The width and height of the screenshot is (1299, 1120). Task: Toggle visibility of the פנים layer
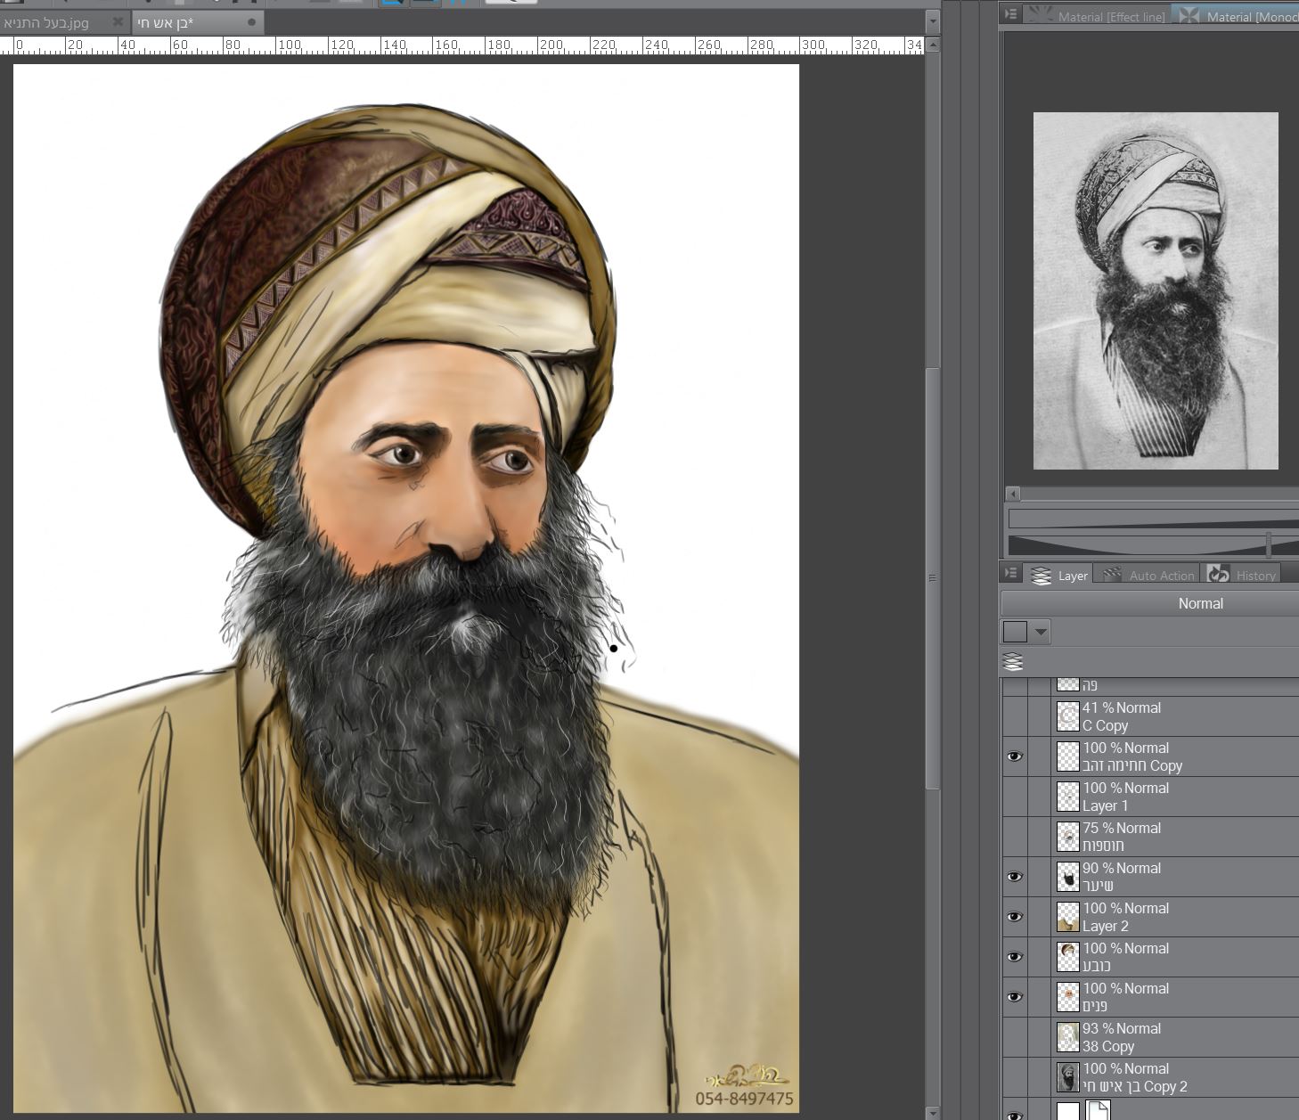pos(1015,997)
